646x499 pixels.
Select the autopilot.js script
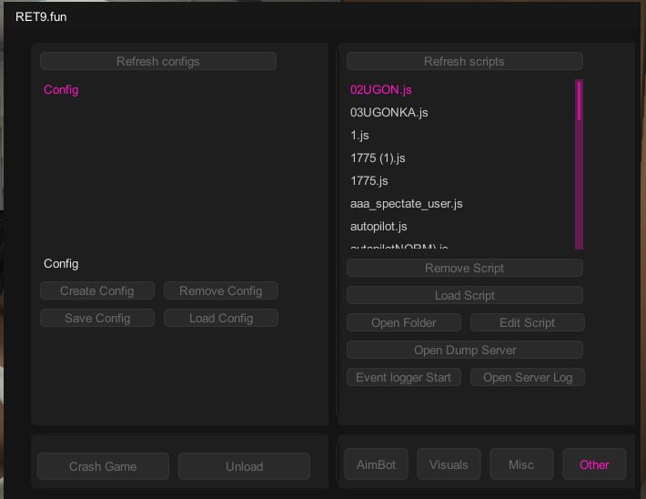pos(379,226)
